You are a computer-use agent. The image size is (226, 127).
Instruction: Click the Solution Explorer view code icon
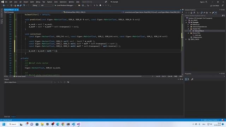coord(210,13)
